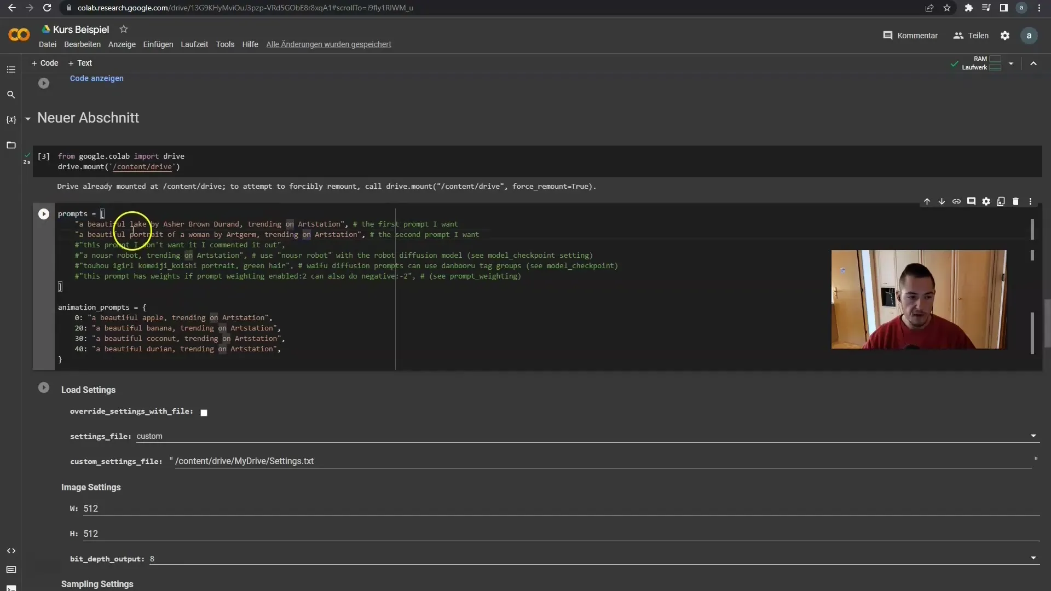Open the Tools menu

coord(225,44)
